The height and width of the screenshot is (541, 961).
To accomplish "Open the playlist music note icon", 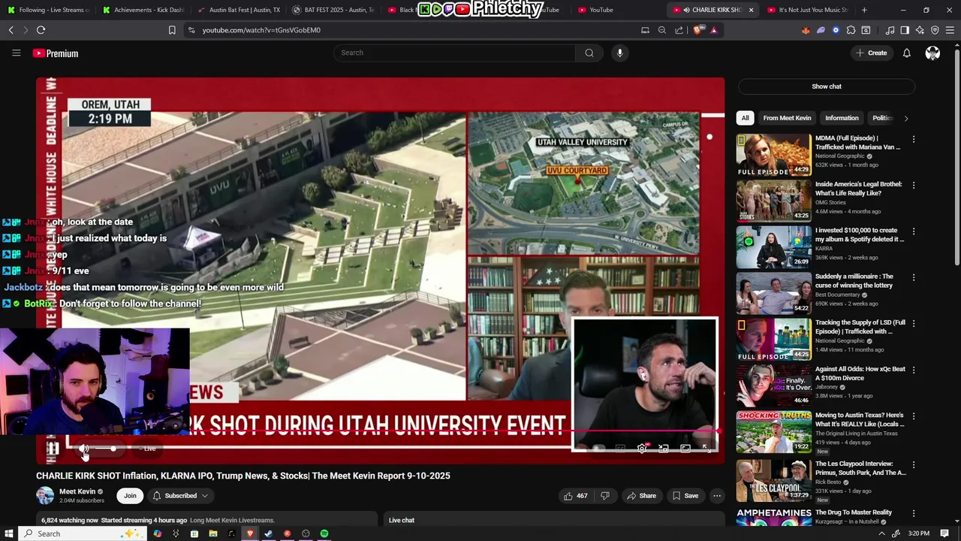I will coord(890,30).
